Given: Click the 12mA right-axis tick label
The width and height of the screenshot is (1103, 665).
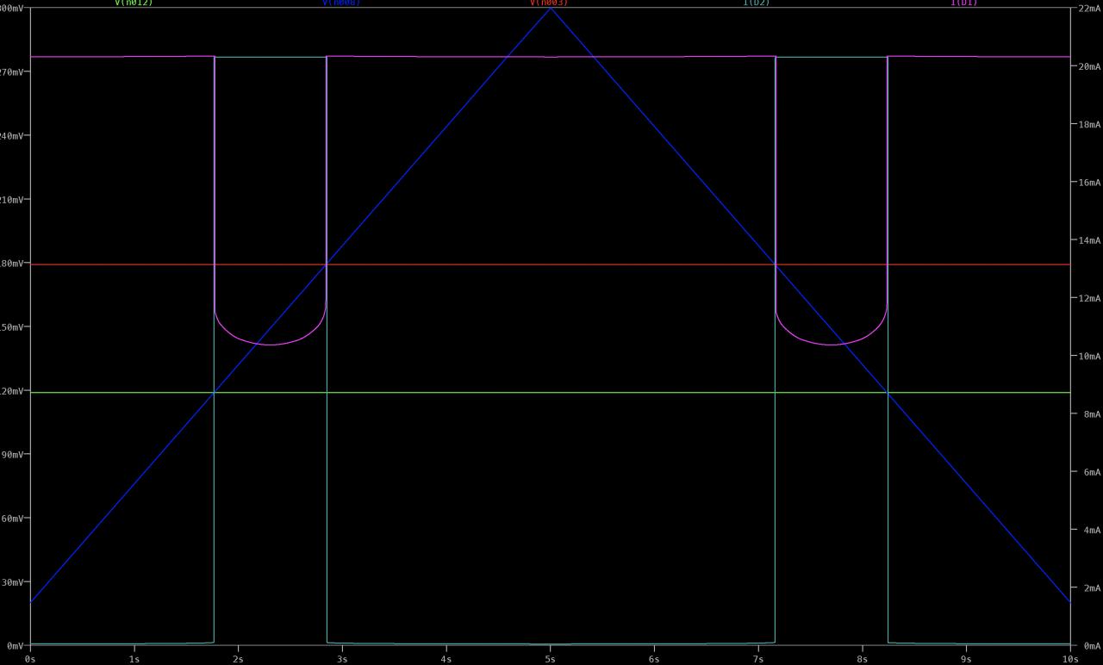Looking at the screenshot, I should tap(1089, 298).
